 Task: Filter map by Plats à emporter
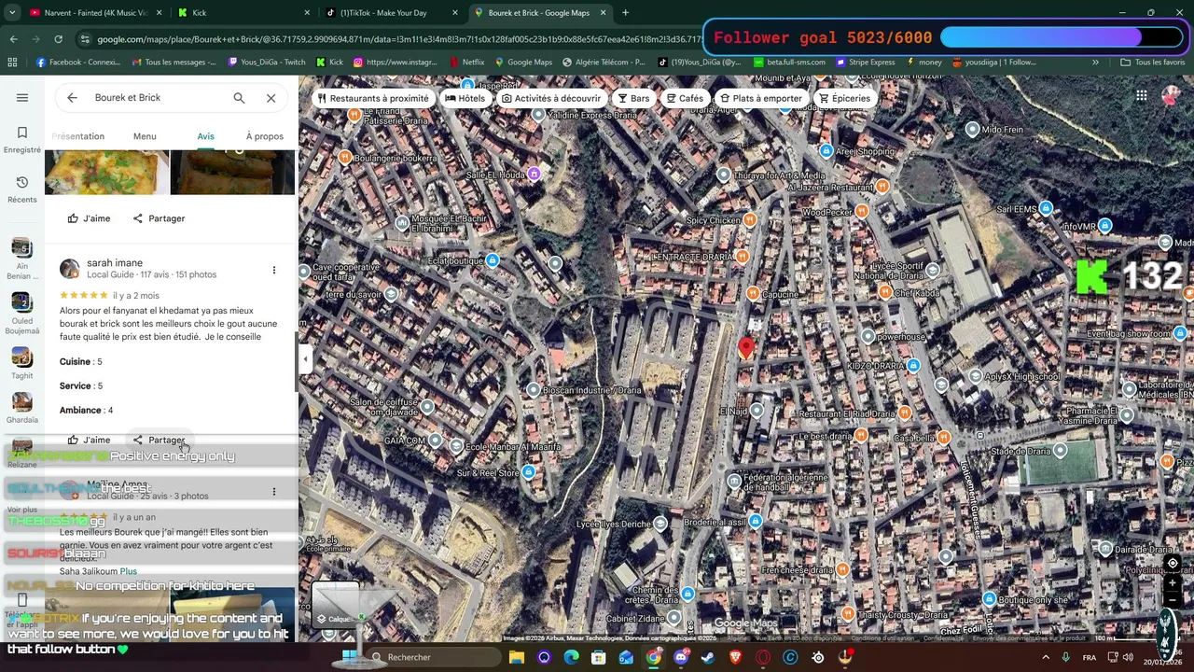760,98
